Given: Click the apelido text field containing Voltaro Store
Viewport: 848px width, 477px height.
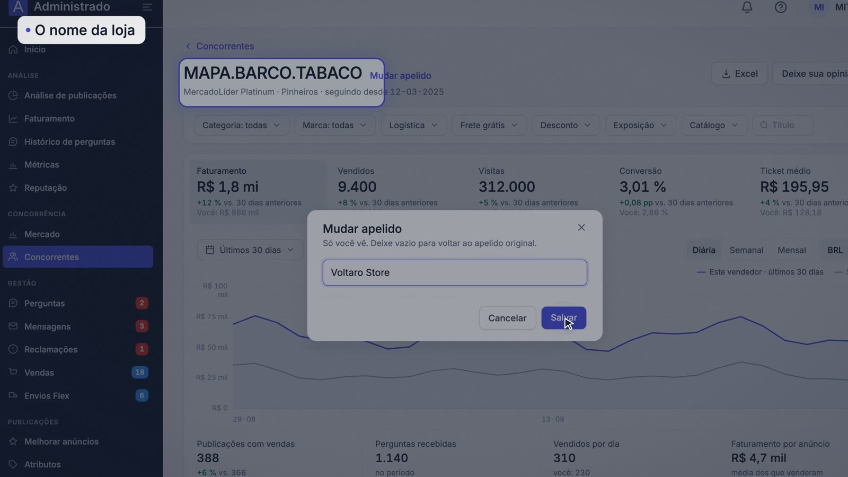Looking at the screenshot, I should click(455, 272).
